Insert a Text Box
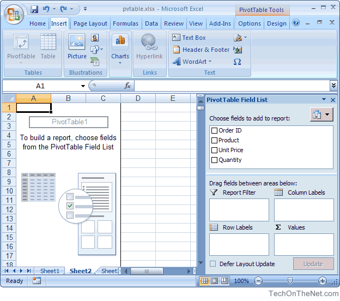 tap(189, 38)
